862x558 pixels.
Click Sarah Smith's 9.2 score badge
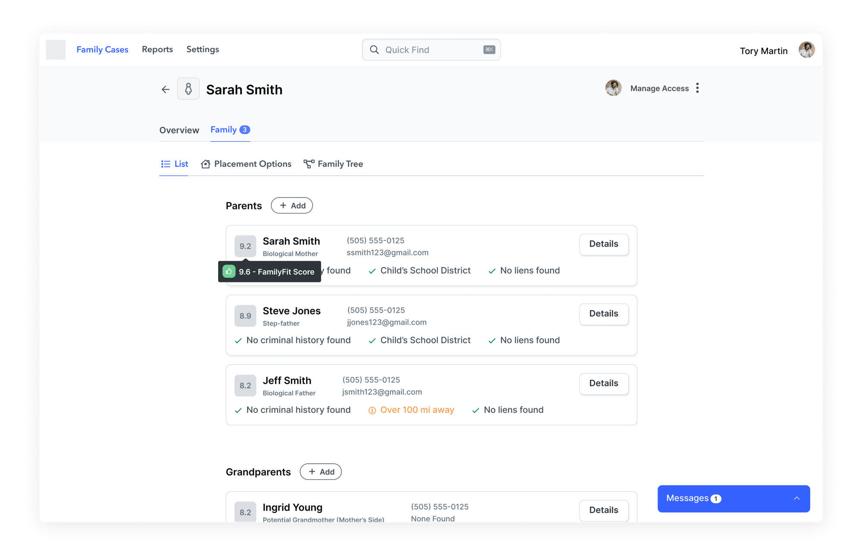pyautogui.click(x=245, y=246)
